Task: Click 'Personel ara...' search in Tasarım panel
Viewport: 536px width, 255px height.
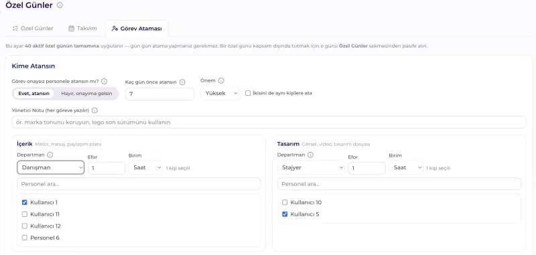Action: [399, 184]
